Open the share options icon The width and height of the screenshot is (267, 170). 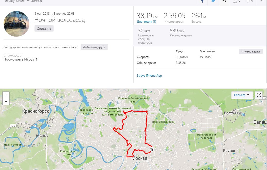tap(224, 1)
